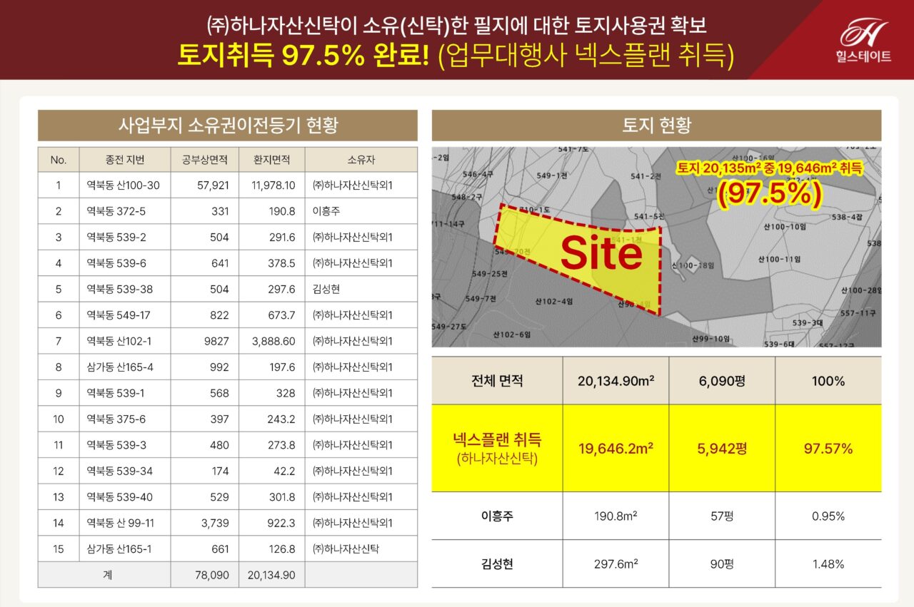Click the percentage '97.57%'

coord(828,449)
